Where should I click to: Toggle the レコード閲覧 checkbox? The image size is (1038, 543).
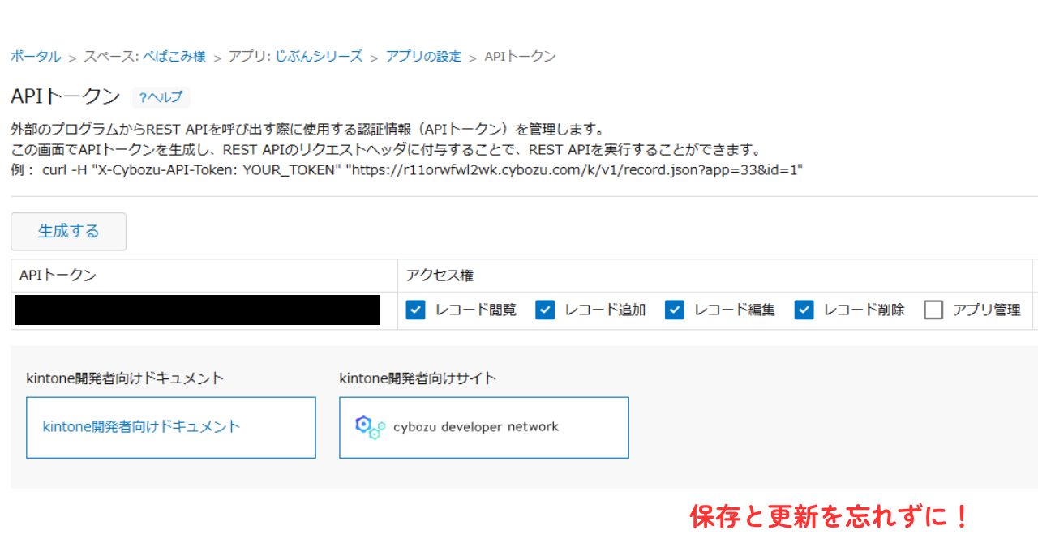click(x=416, y=310)
